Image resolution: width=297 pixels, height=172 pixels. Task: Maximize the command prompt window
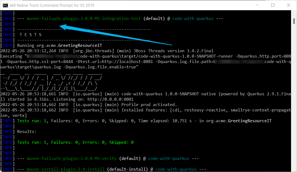273,5
